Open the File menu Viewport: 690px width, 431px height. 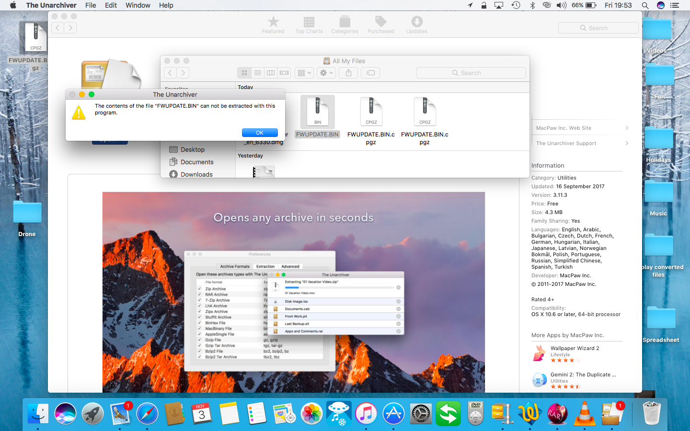[x=91, y=5]
